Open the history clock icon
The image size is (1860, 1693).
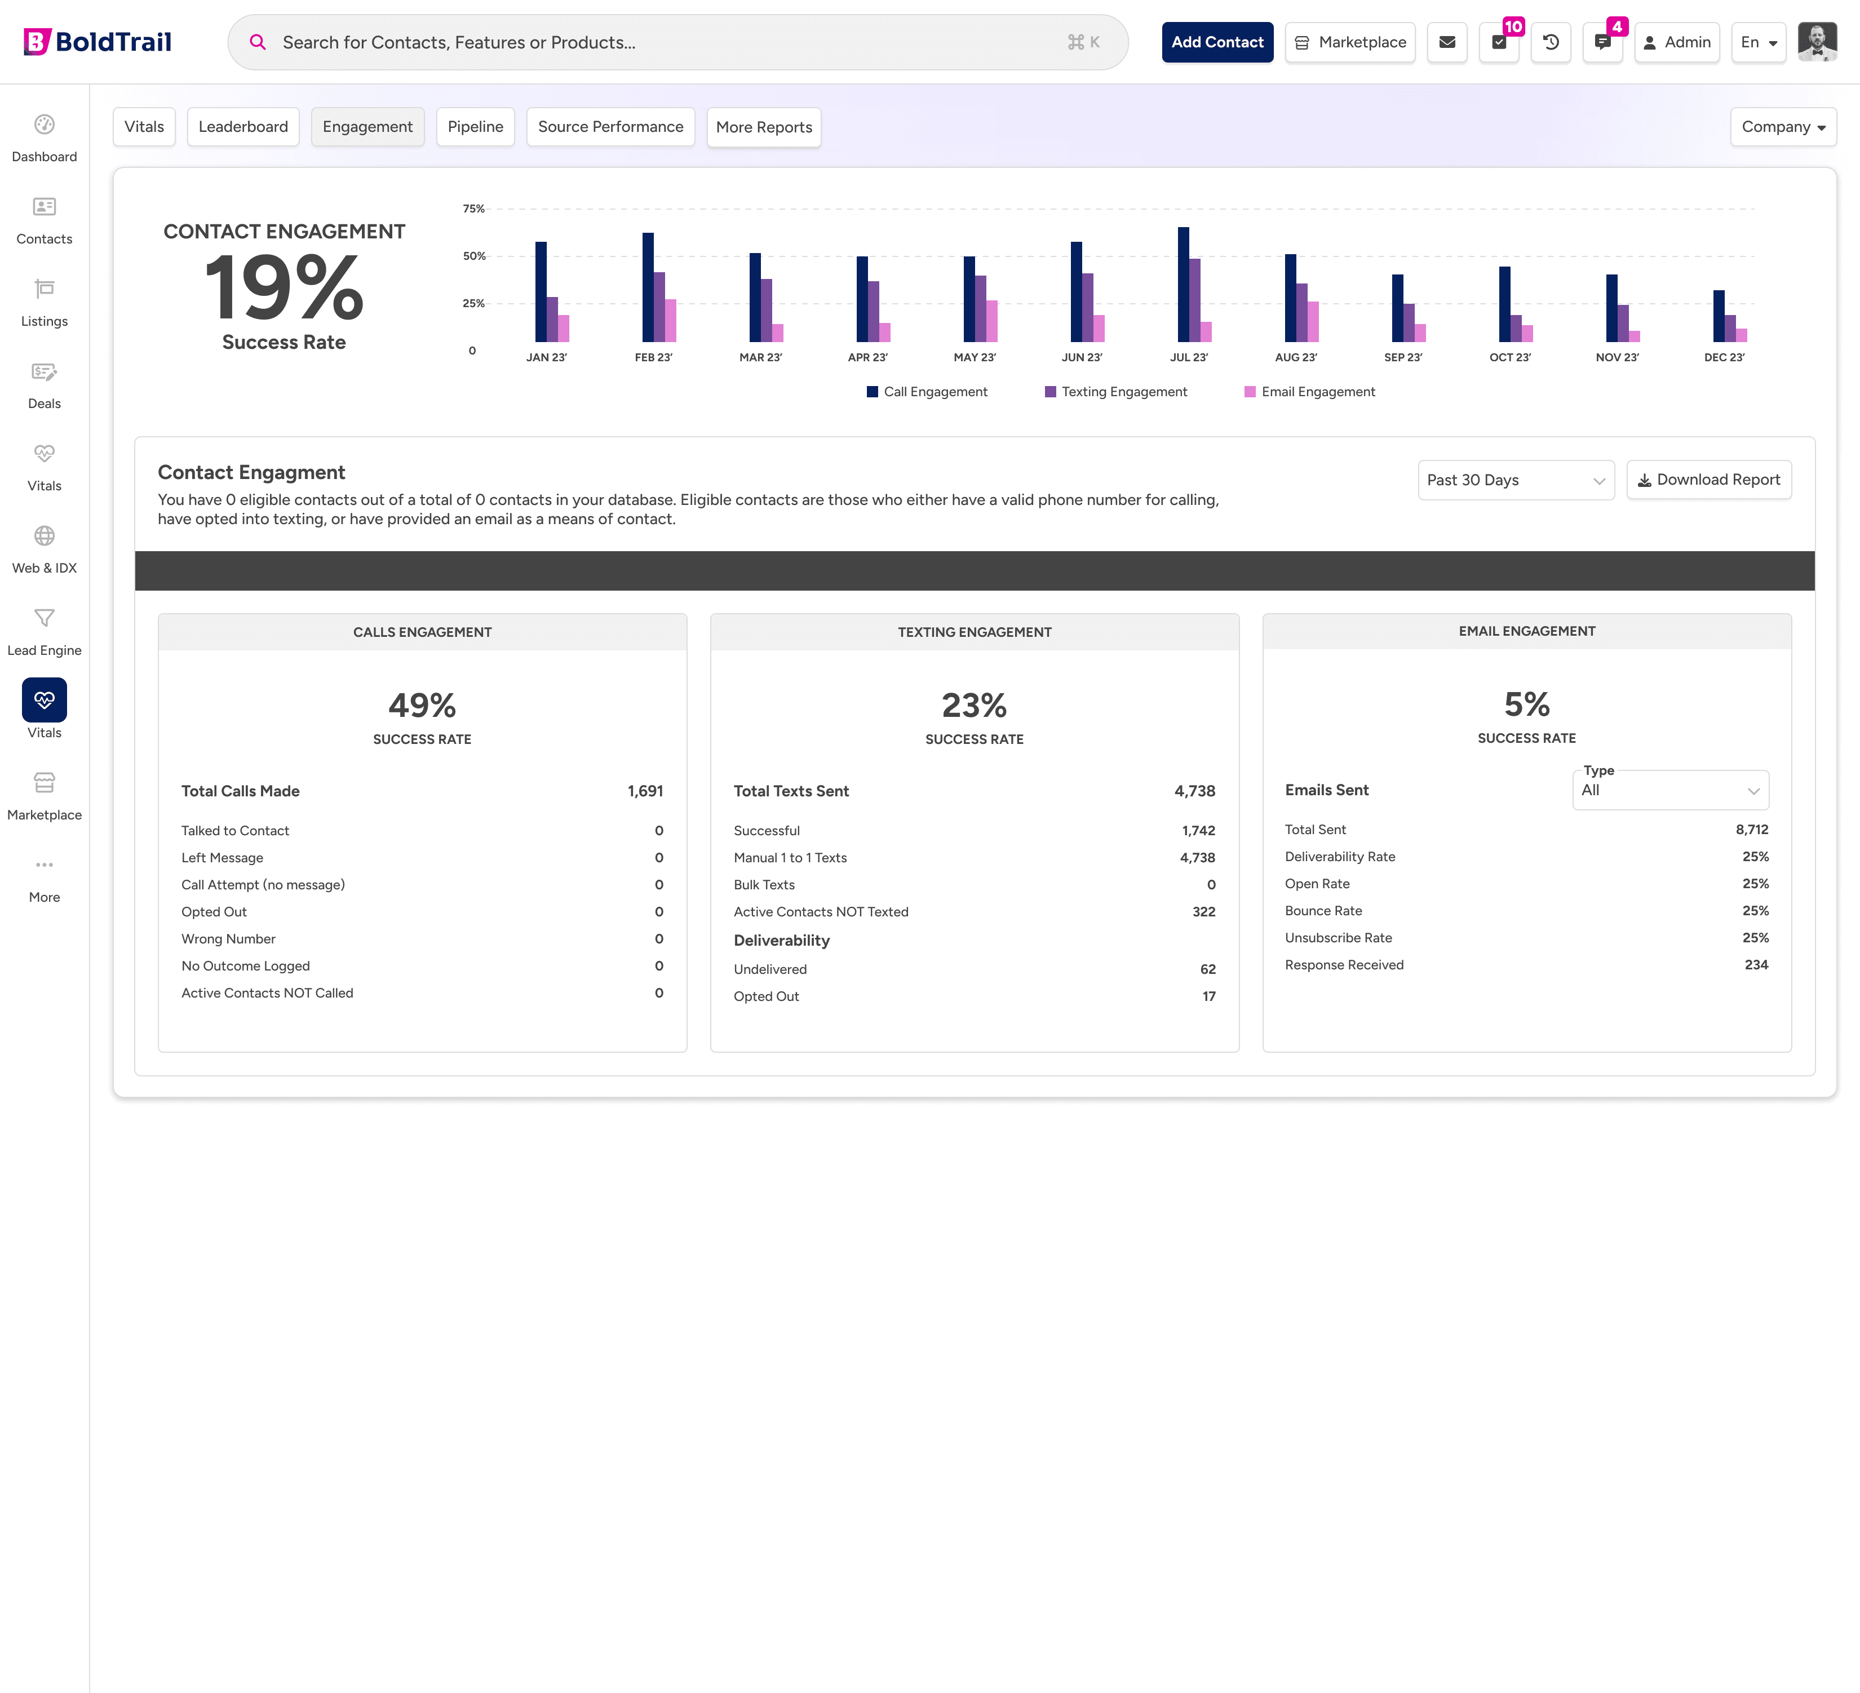click(1551, 42)
